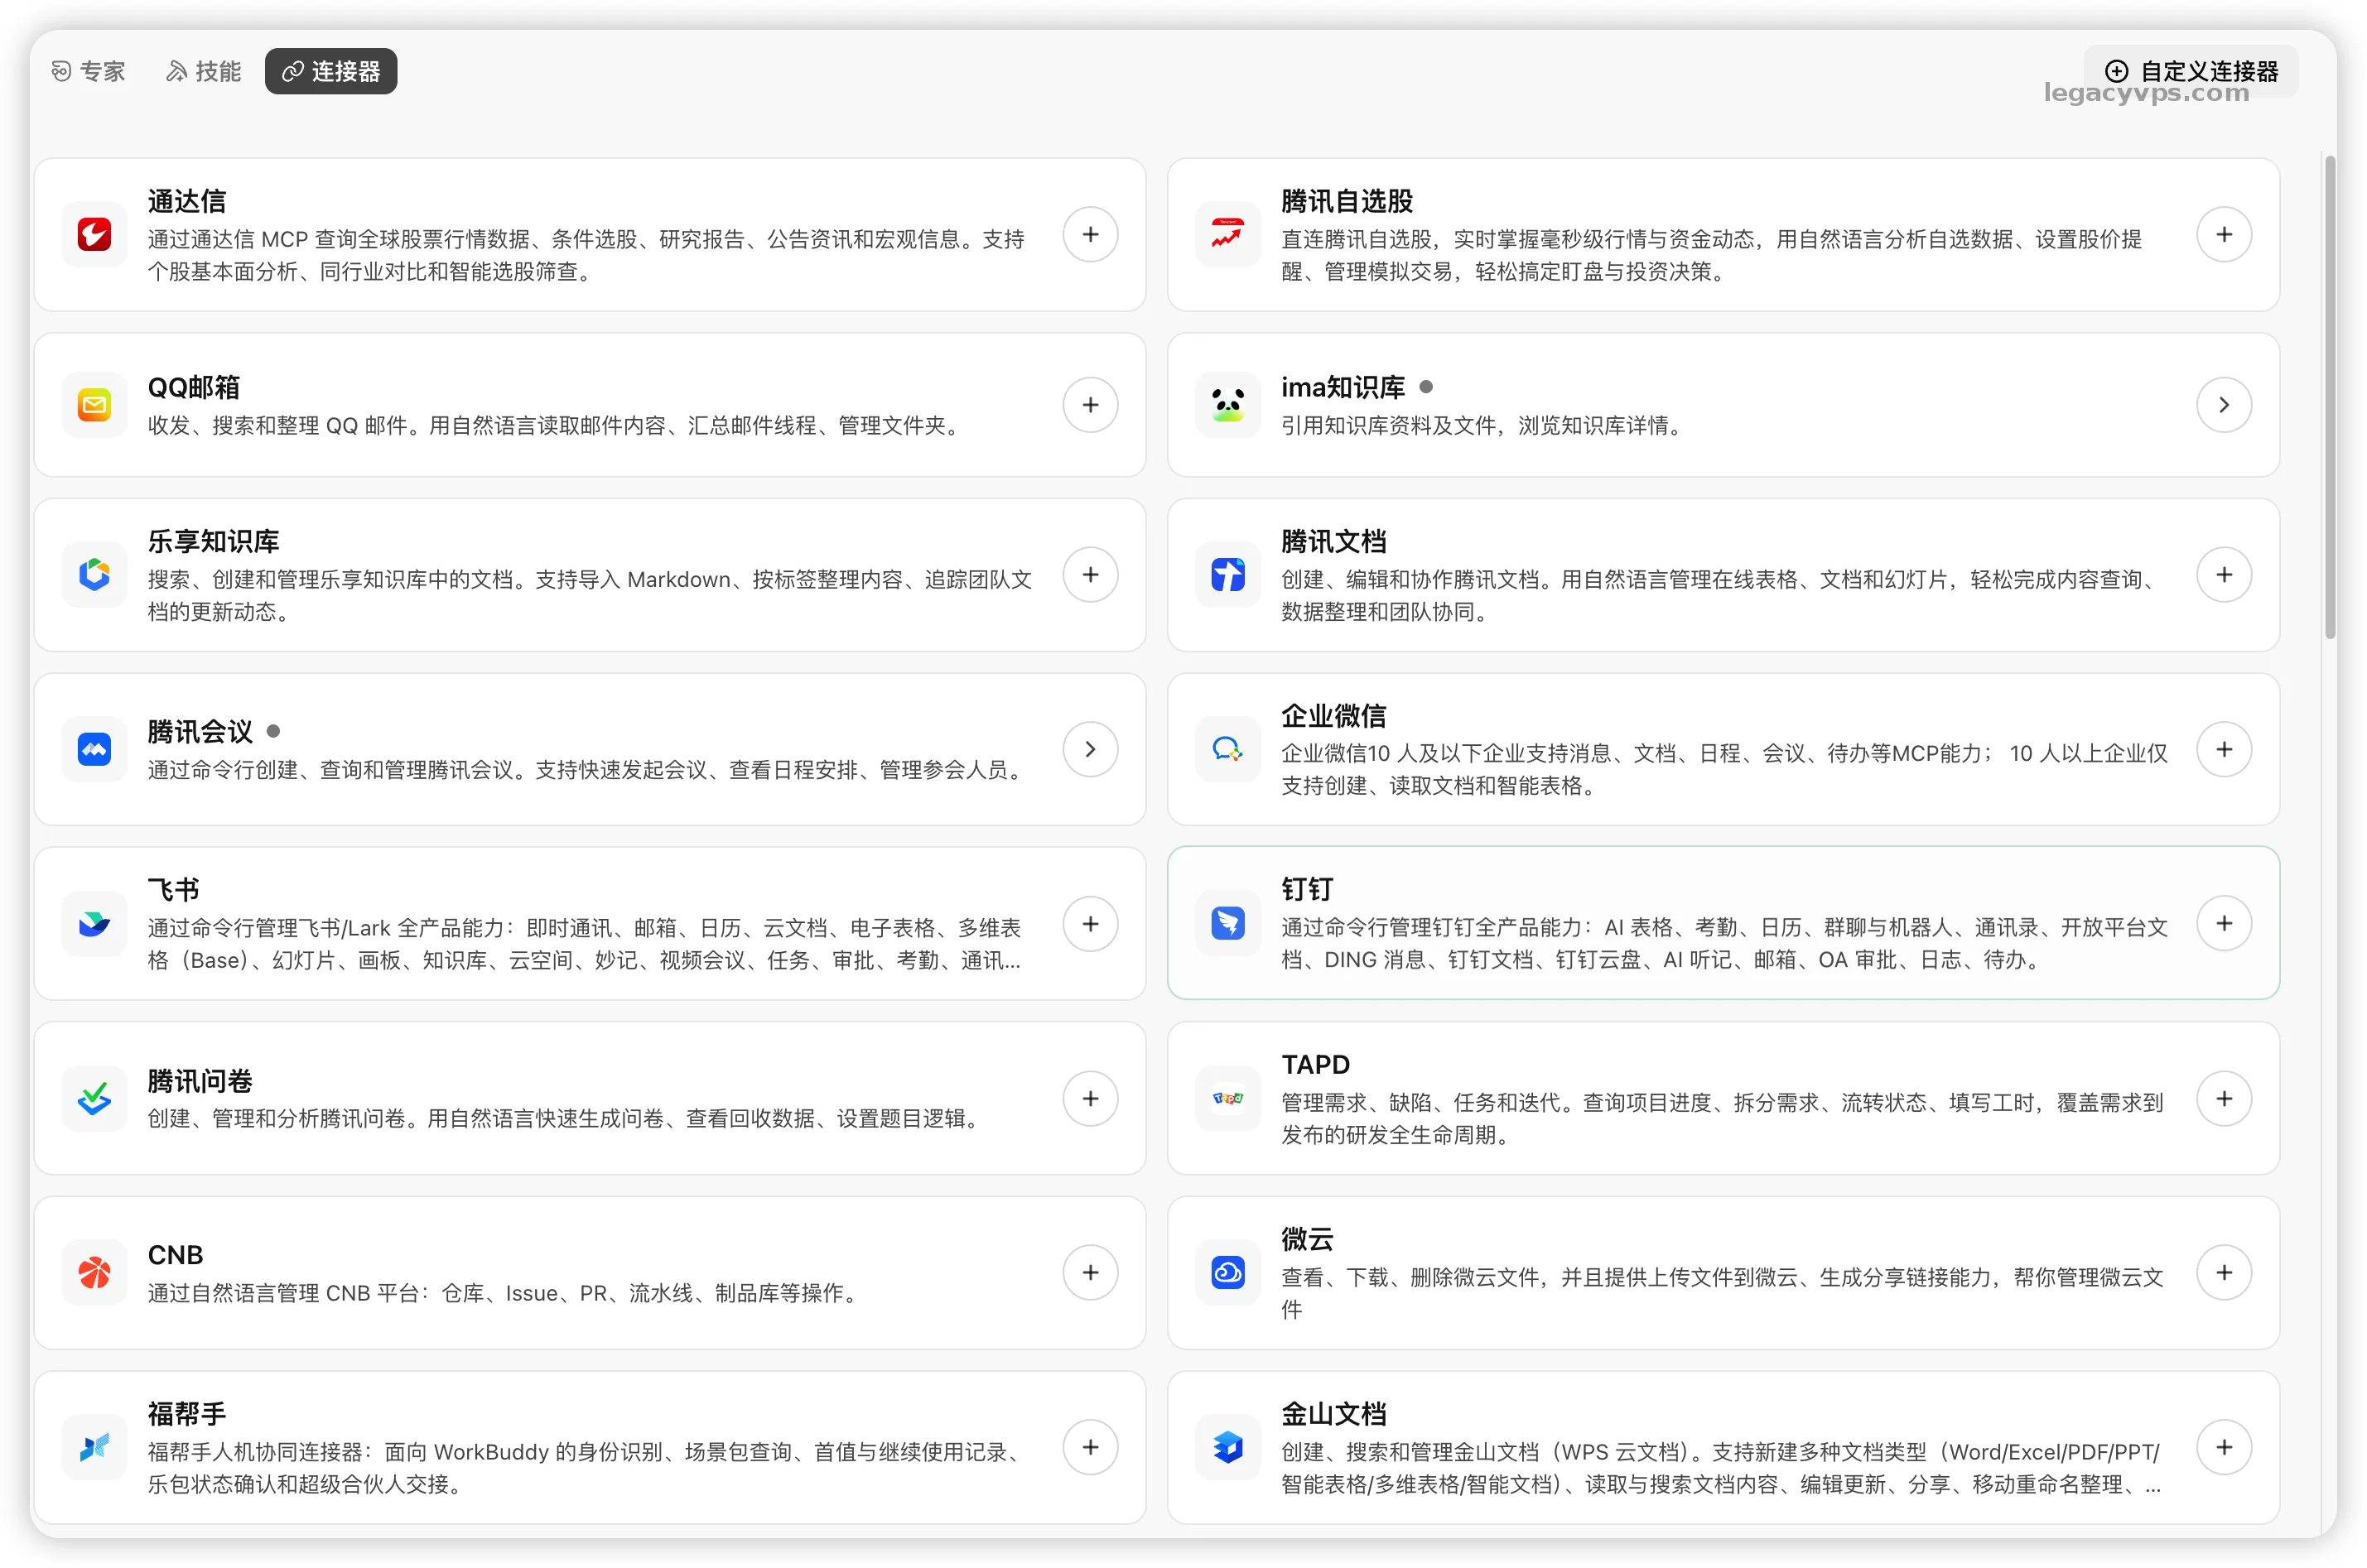Click the CNB red icon
Viewport: 2367px width, 1568px height.
(x=94, y=1272)
